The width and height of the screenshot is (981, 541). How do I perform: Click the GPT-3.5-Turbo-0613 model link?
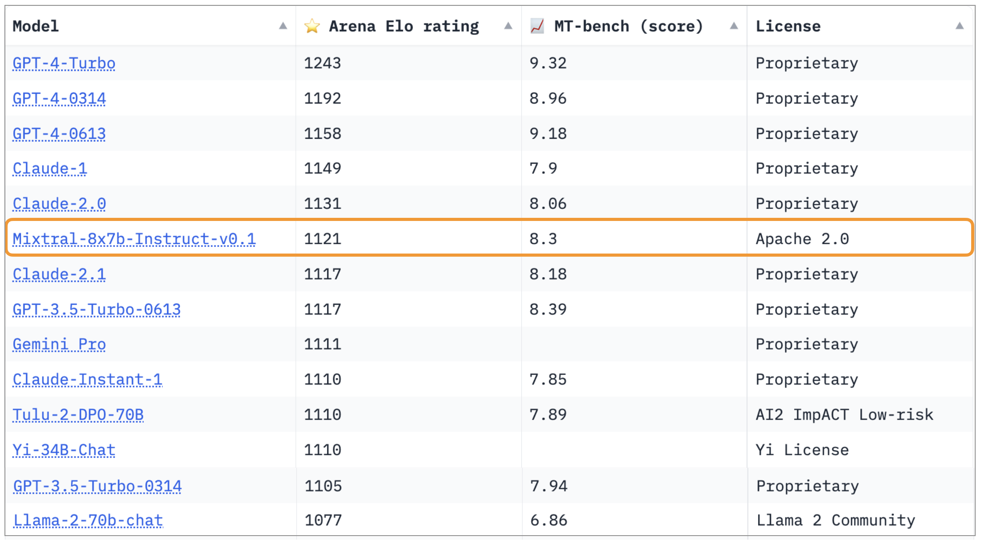[96, 309]
